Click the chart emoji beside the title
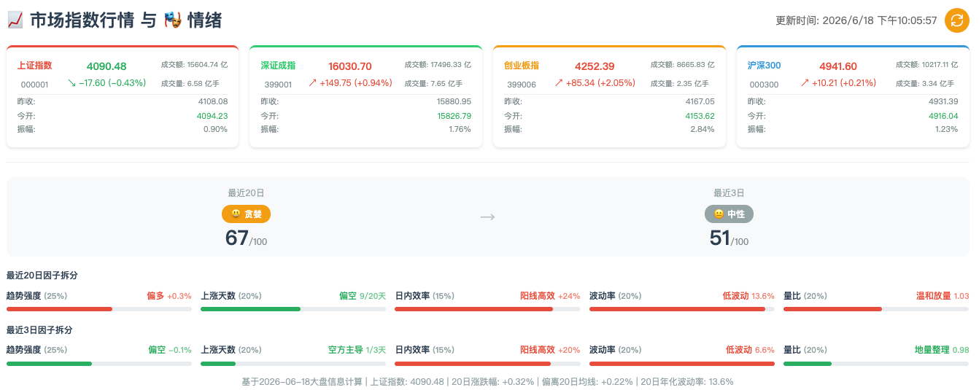Viewport: 979px width, 390px height. coord(15,20)
